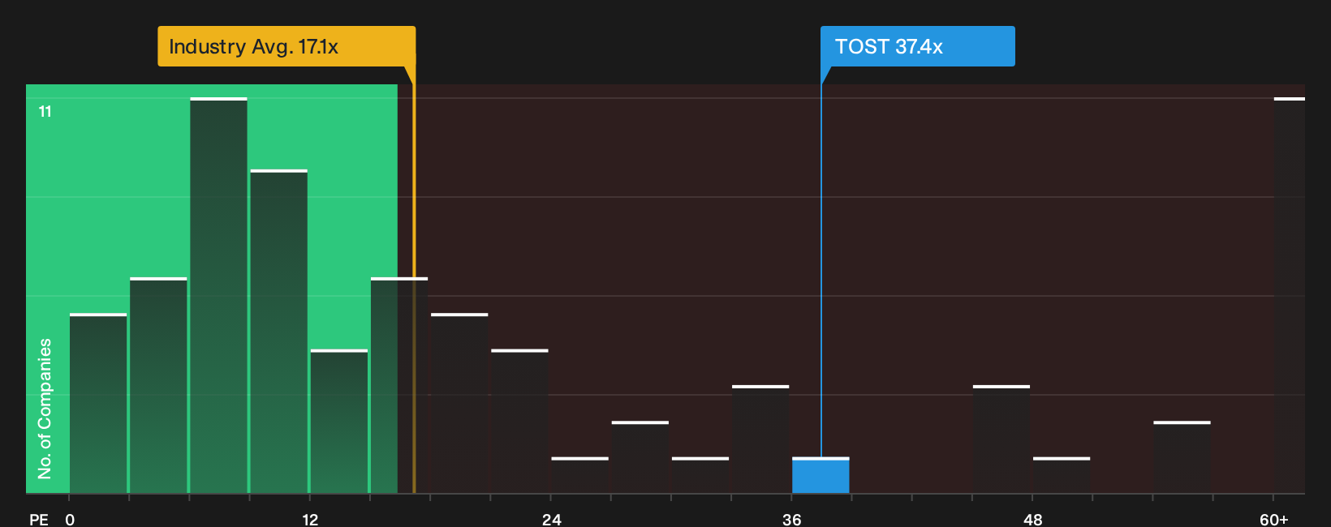1331x527 pixels.
Task: Click the x-axis tick label 12
Action: click(x=310, y=520)
